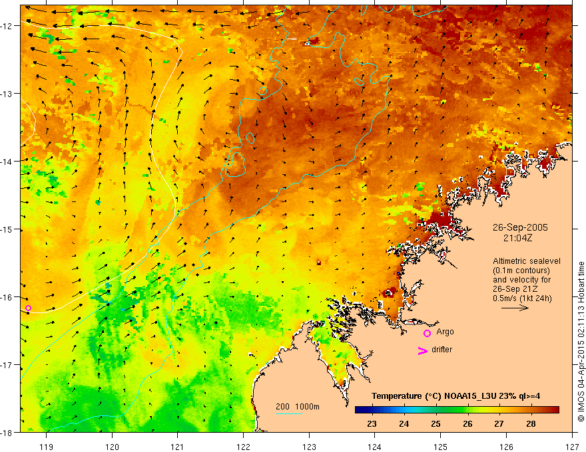
Task: Click the '125' longitude axis label
Action: [441, 447]
